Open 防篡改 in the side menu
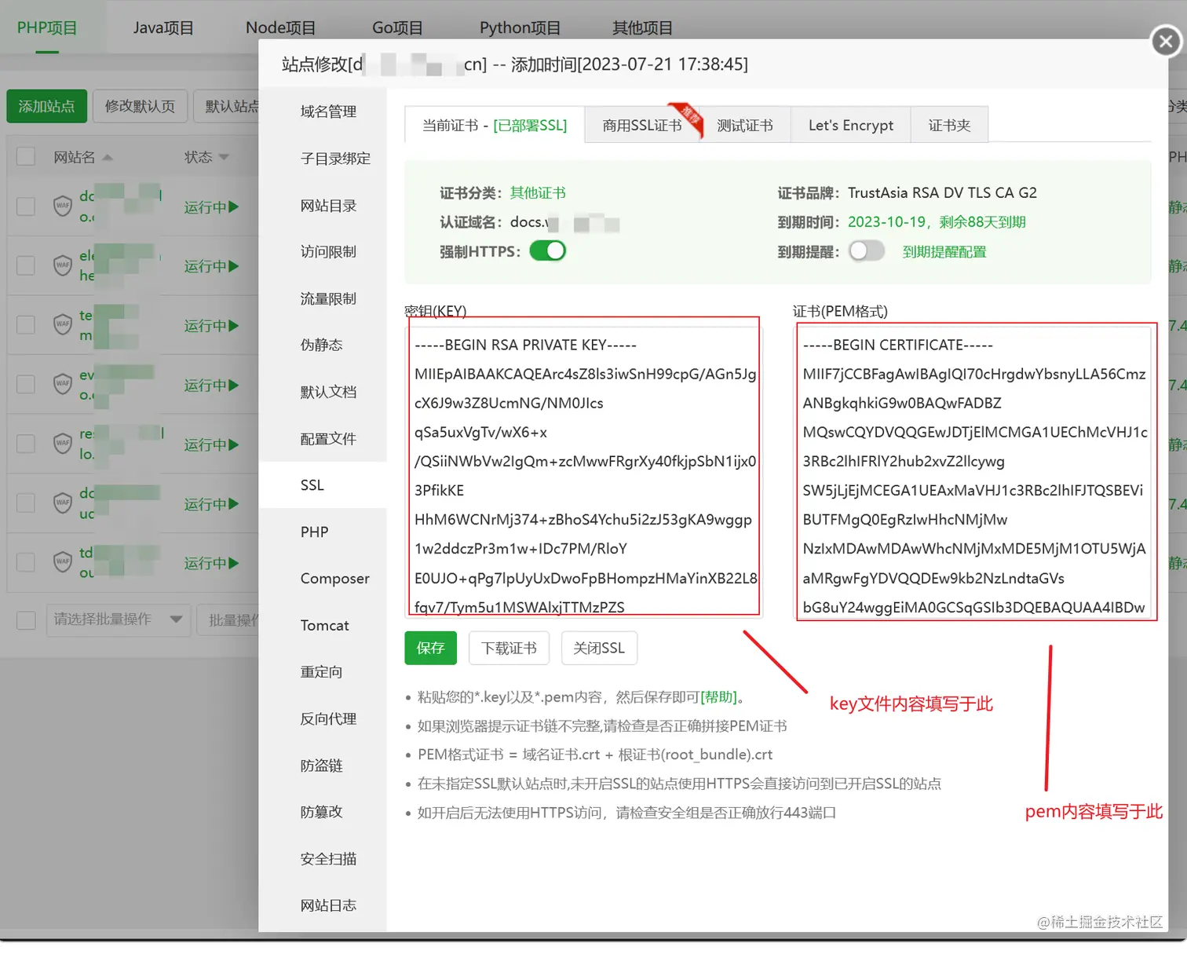The height and width of the screenshot is (954, 1187). pyautogui.click(x=321, y=812)
